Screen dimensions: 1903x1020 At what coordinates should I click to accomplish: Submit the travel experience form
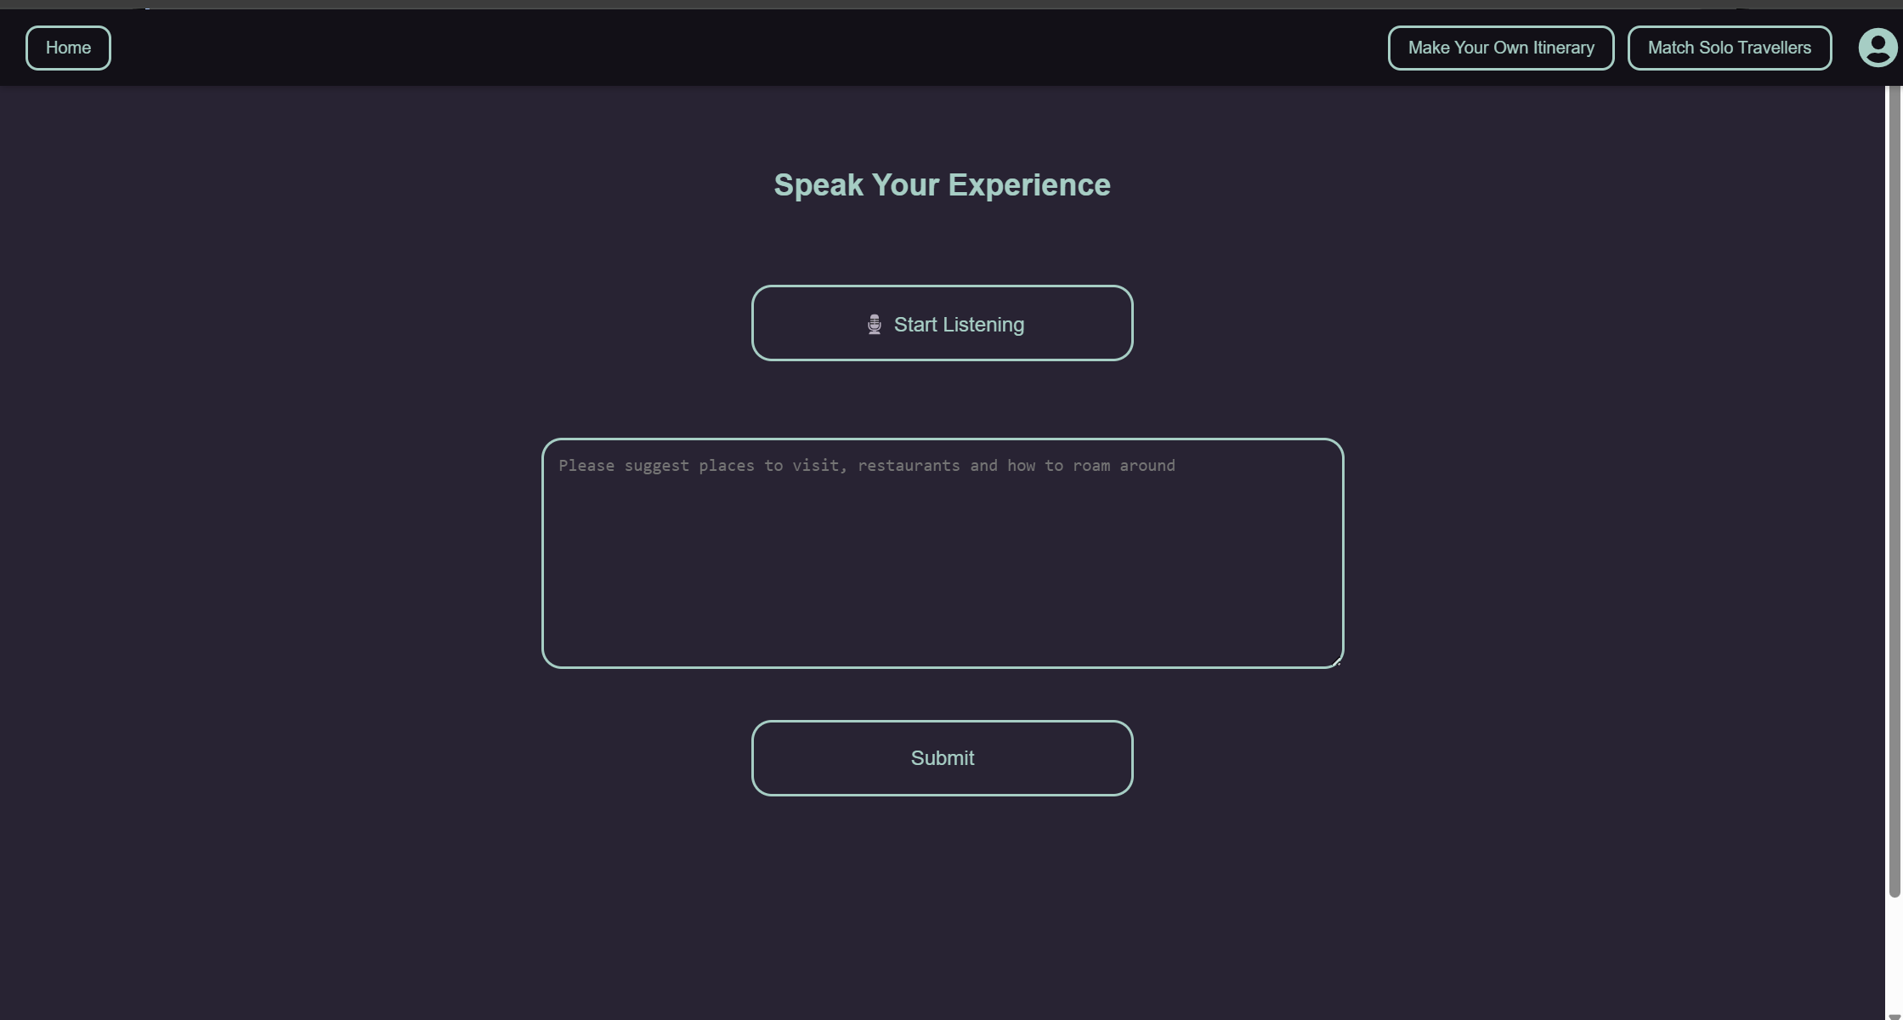coord(942,758)
